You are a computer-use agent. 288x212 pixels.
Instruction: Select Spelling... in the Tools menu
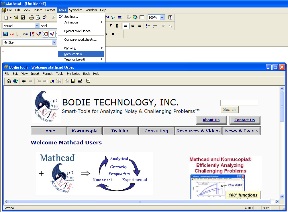pos(81,17)
